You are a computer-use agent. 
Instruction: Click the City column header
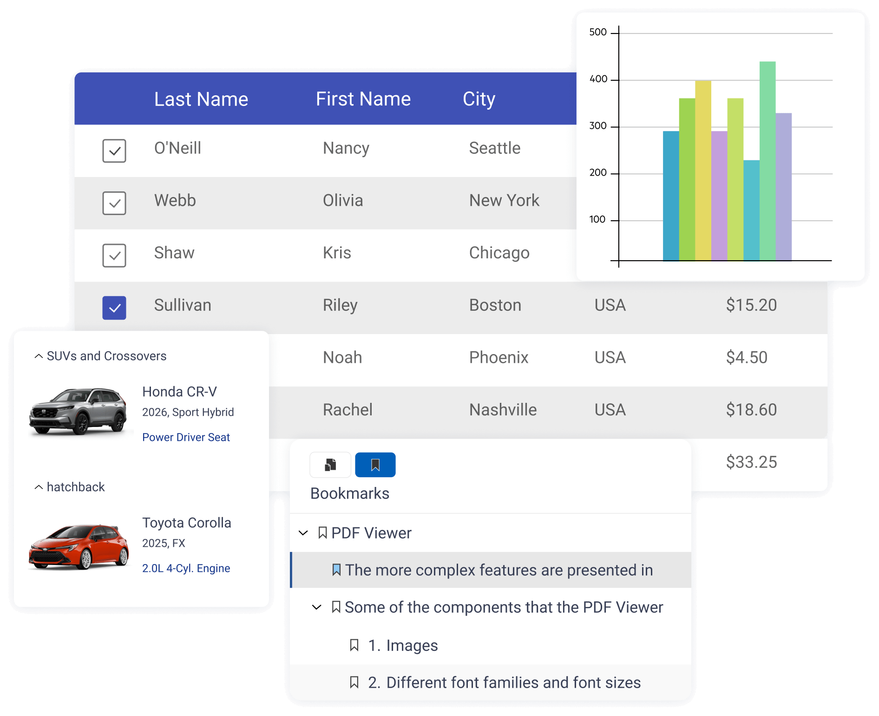(x=479, y=99)
